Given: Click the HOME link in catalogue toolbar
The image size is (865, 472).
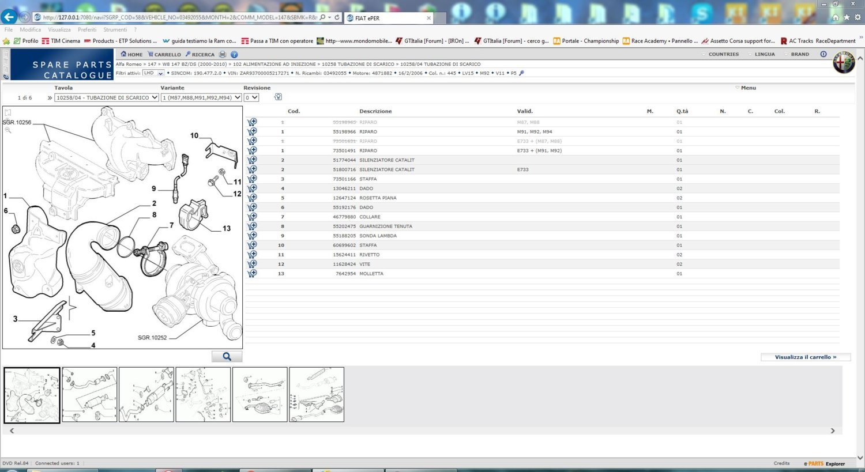Looking at the screenshot, I should [x=131, y=54].
